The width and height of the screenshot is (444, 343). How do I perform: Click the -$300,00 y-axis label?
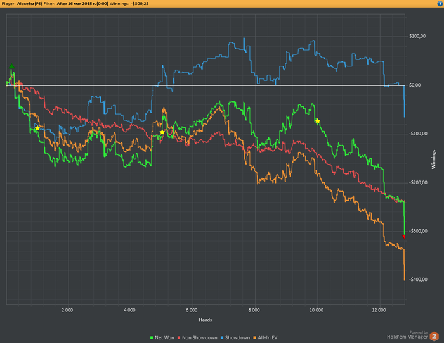point(418,231)
